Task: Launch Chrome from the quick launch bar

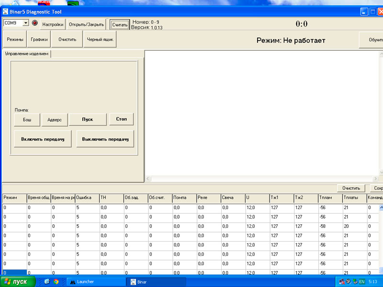Action: coord(56,282)
